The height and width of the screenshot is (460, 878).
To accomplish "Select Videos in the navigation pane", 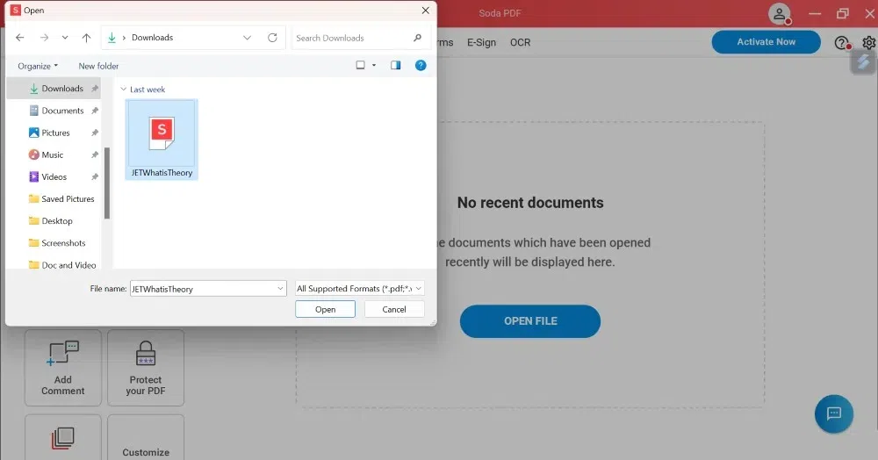I will [x=54, y=176].
